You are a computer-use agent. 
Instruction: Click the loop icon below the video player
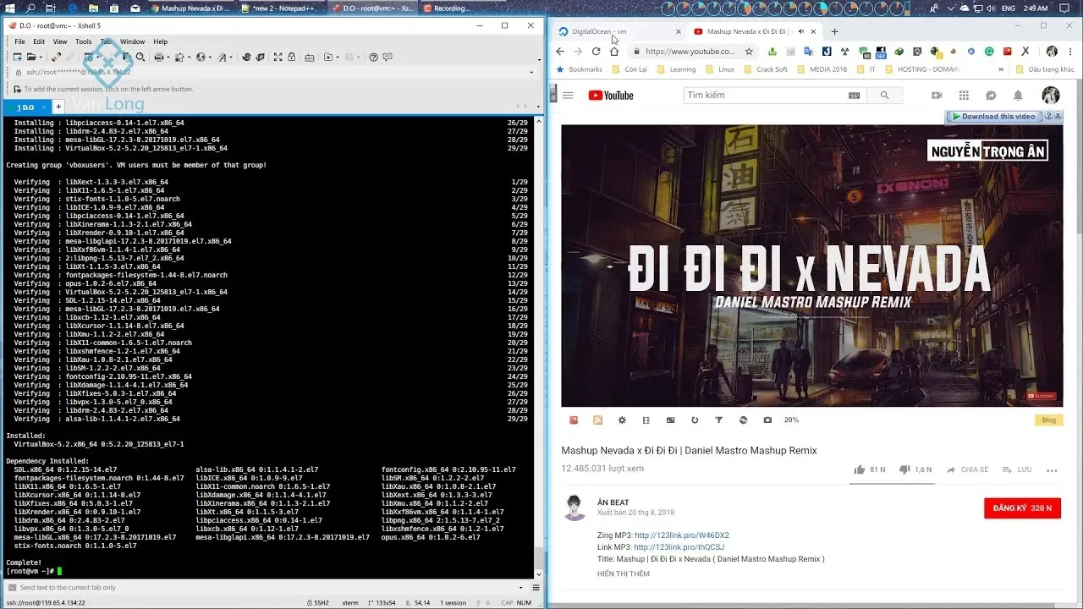695,420
